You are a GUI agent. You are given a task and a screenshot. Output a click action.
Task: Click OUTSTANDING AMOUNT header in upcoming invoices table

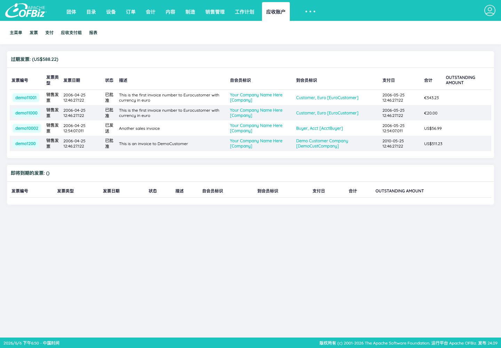point(399,191)
